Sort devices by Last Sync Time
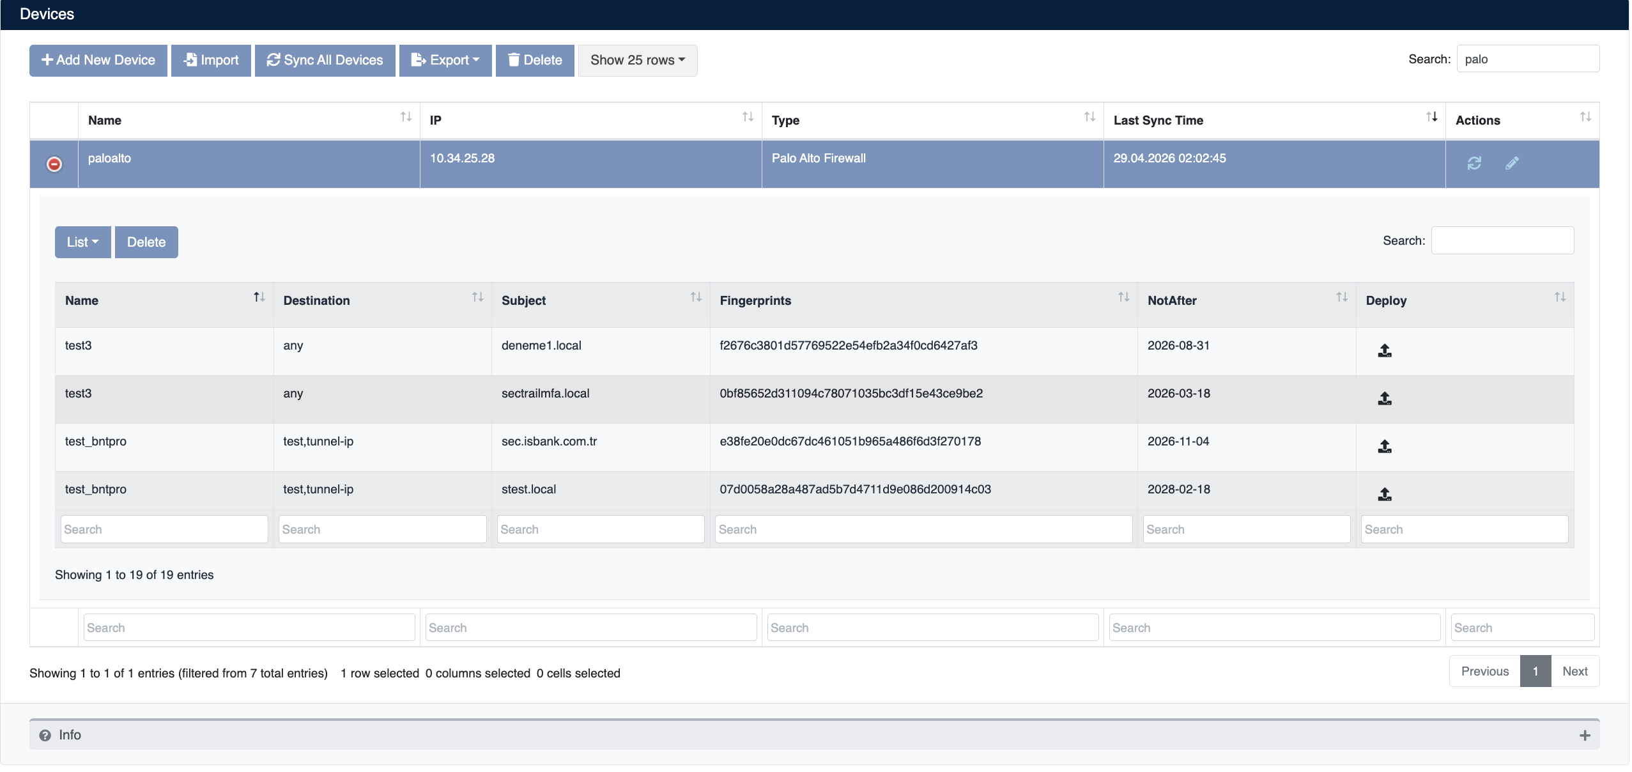The width and height of the screenshot is (1632, 772). pyautogui.click(x=1431, y=117)
